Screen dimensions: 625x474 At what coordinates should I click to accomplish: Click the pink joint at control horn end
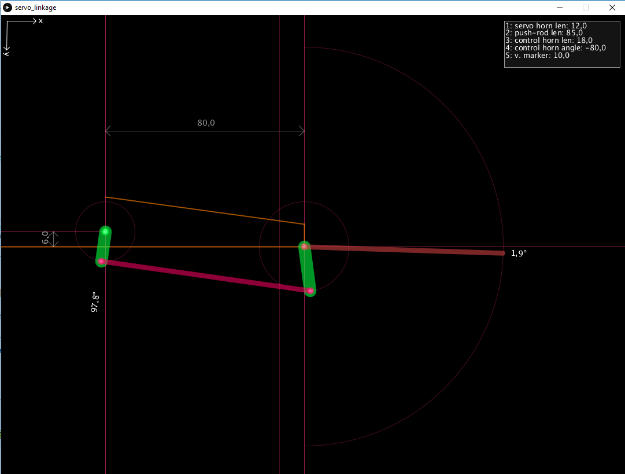click(x=310, y=291)
